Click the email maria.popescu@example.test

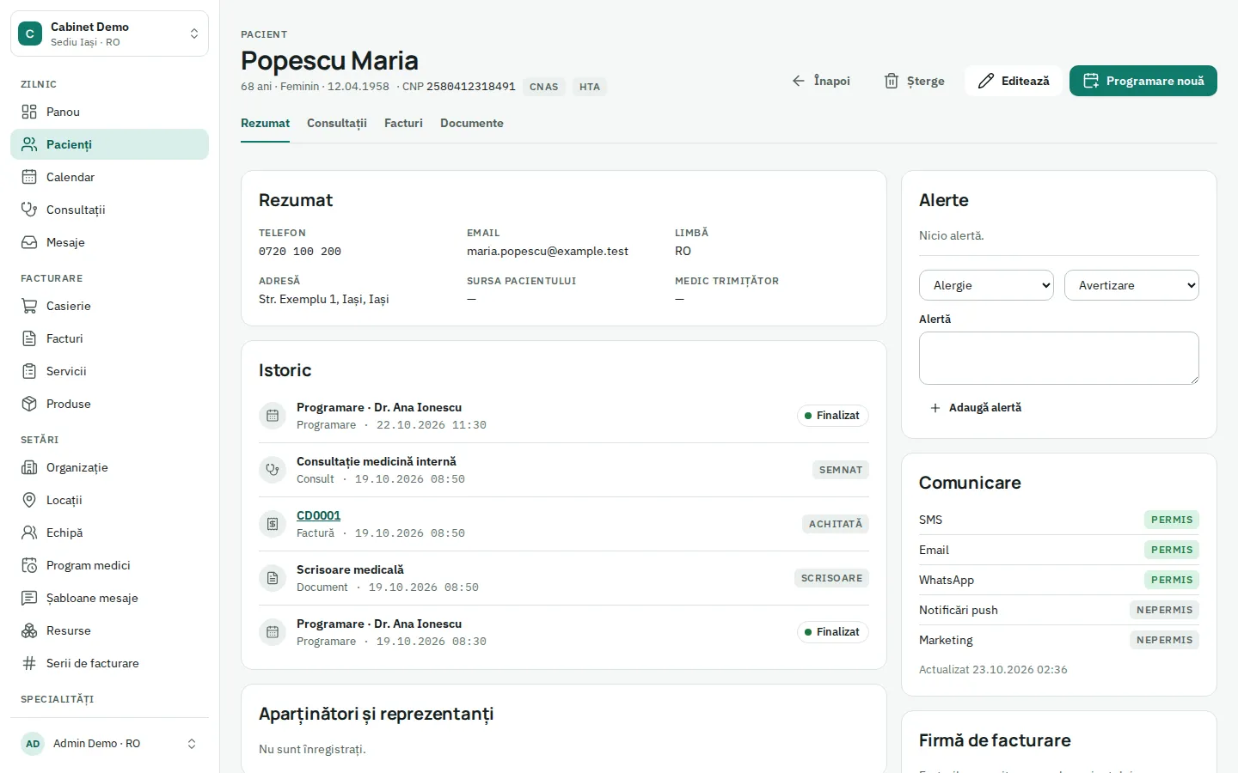click(x=548, y=251)
